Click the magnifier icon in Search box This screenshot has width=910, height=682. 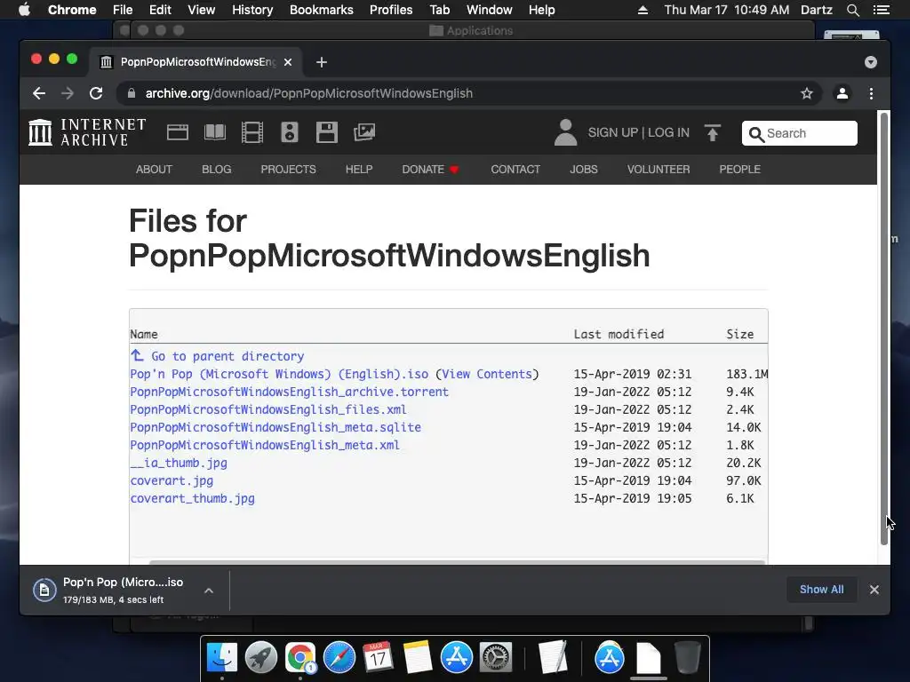click(x=755, y=134)
